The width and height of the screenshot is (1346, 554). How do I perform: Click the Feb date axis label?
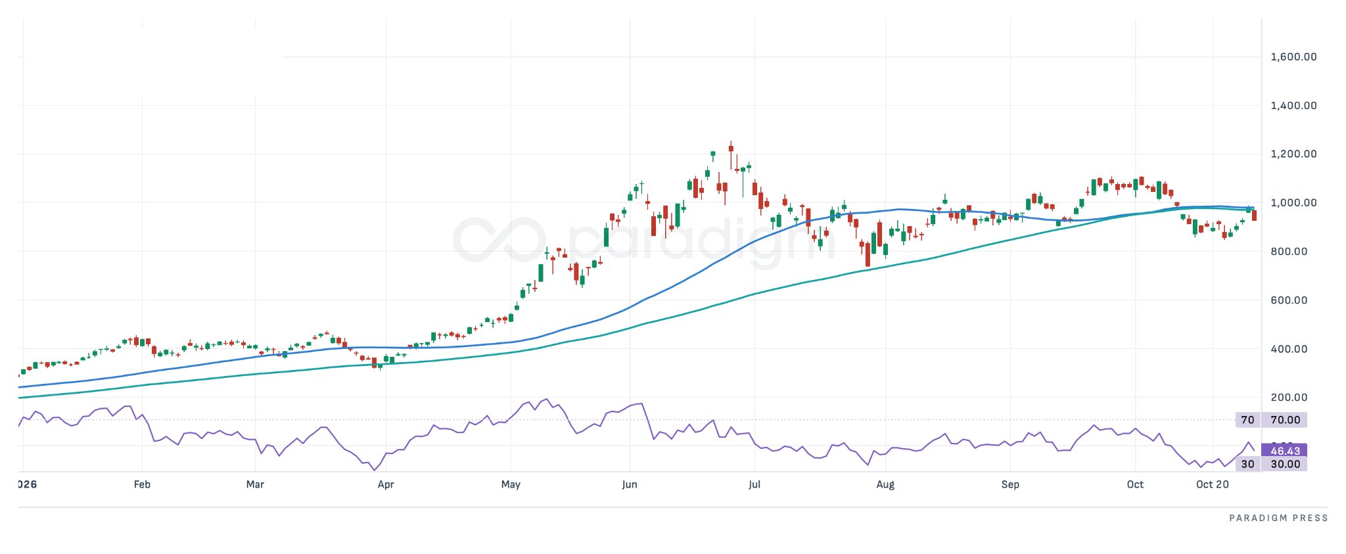pos(142,484)
